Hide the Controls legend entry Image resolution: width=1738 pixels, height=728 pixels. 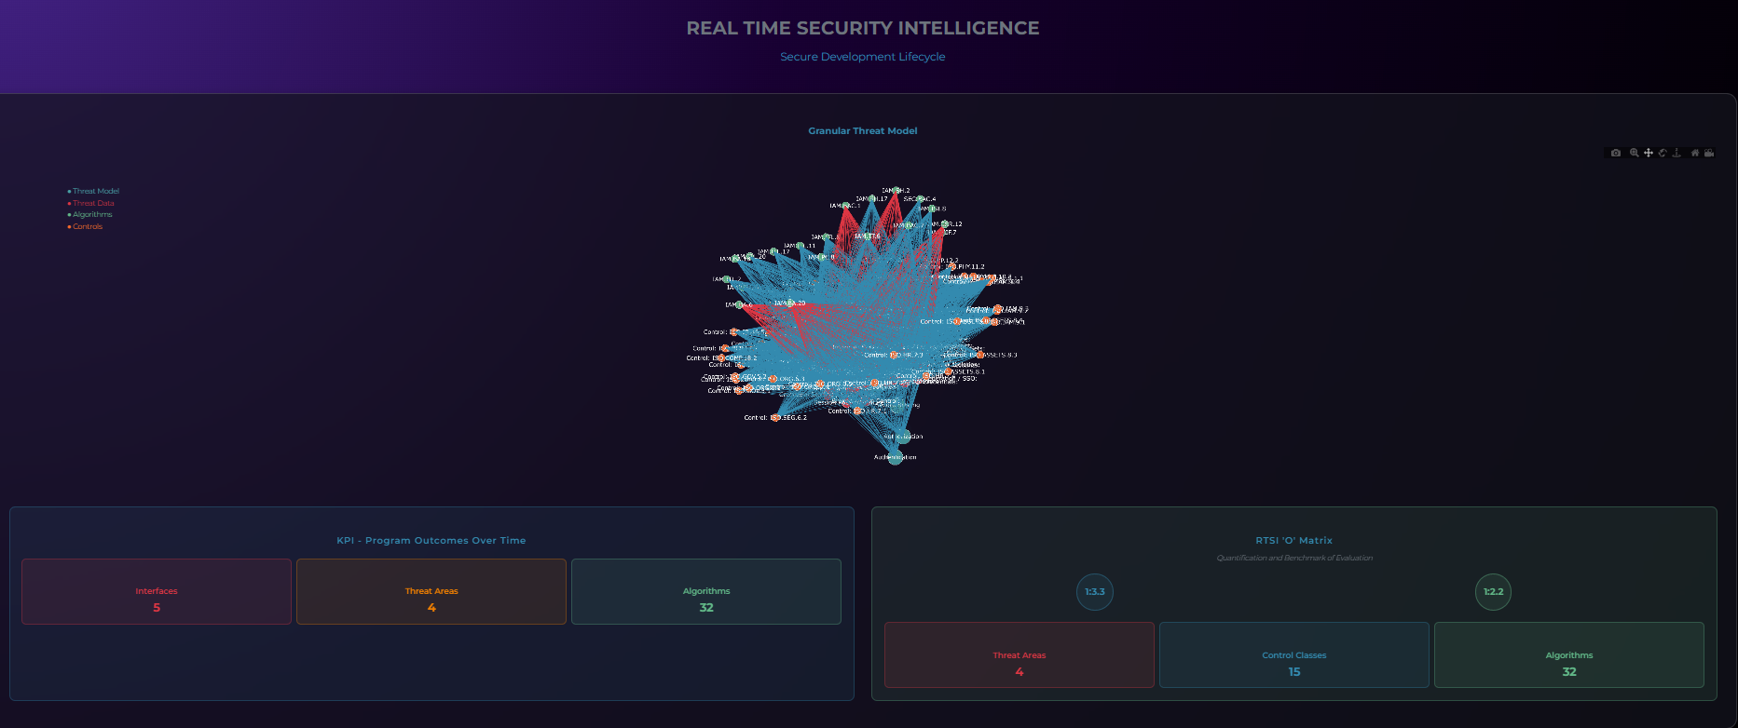tap(88, 226)
